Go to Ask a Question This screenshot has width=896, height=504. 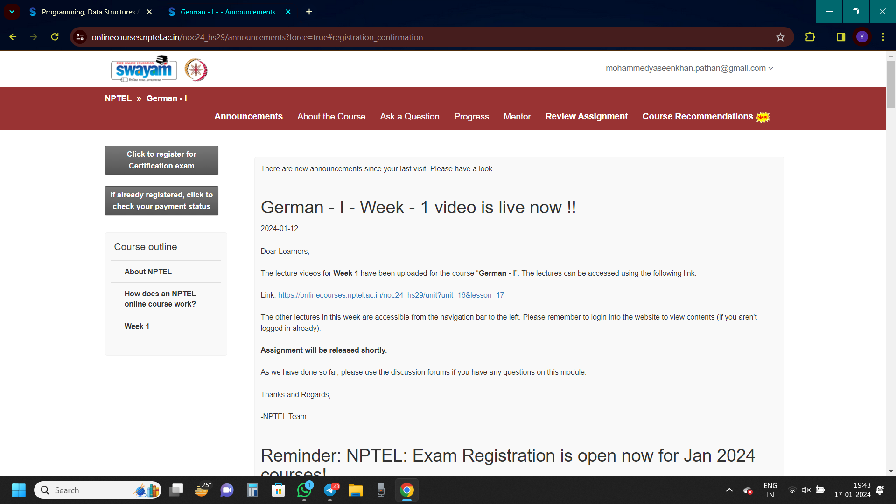410,117
